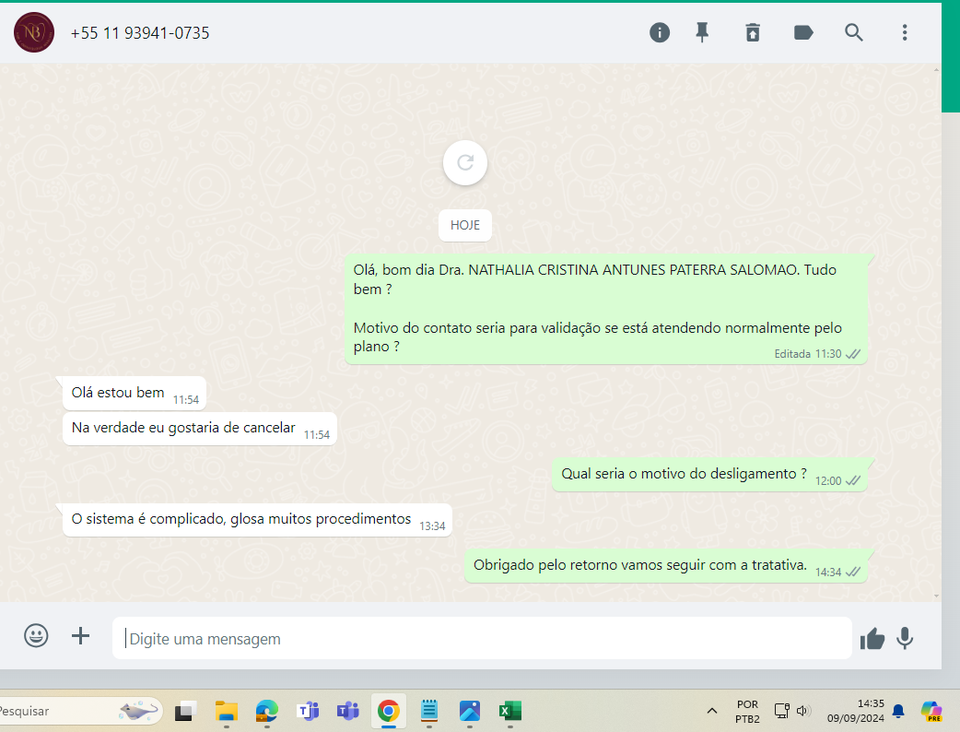Open Excel from the taskbar
960x732 pixels.
pyautogui.click(x=510, y=711)
